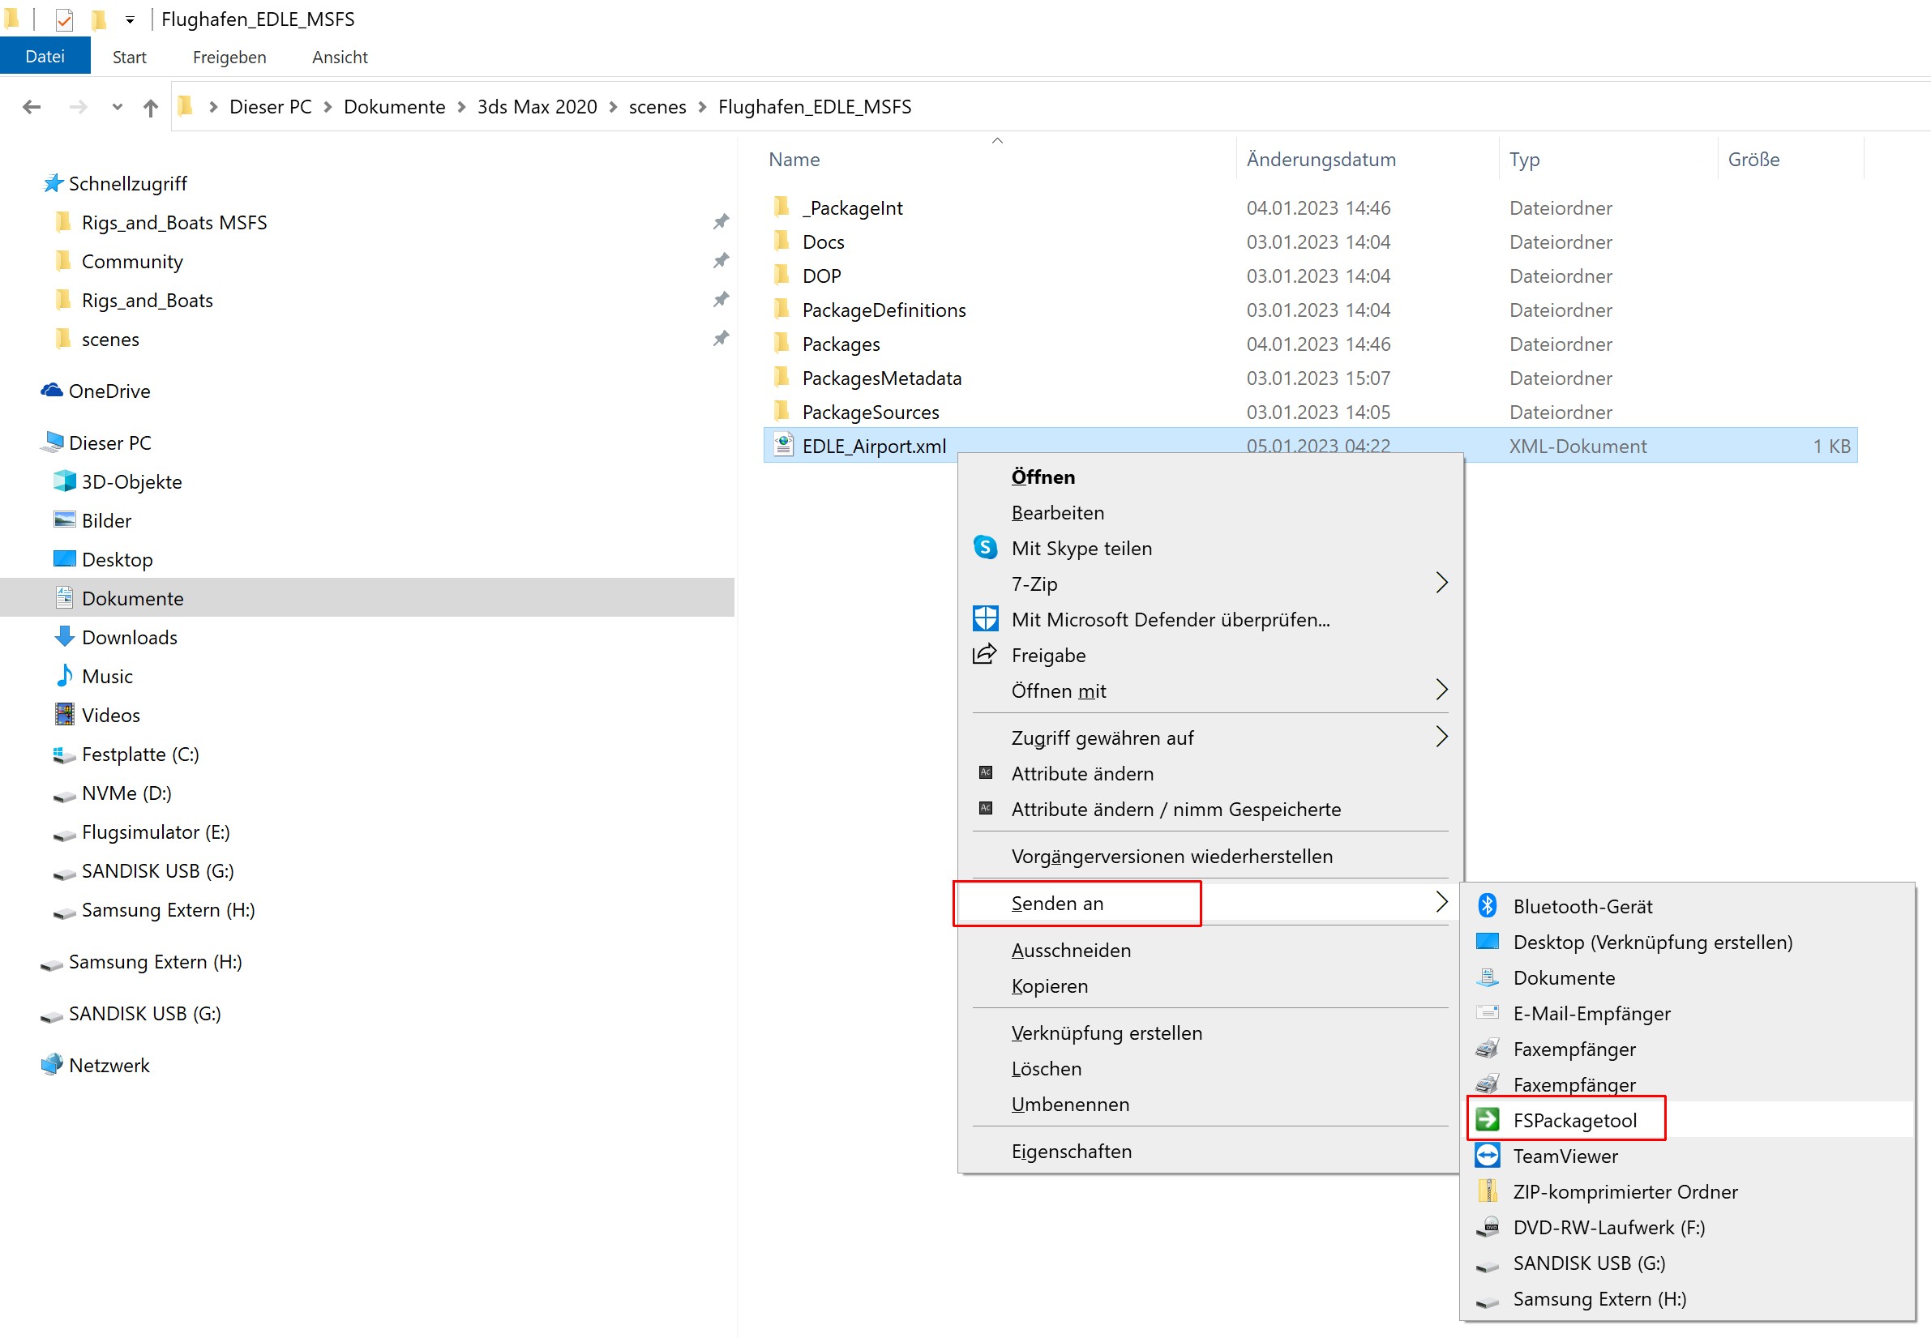Unpin Community from Schnellzugriff via the pin icon
This screenshot has height=1338, width=1931.
pyautogui.click(x=720, y=261)
